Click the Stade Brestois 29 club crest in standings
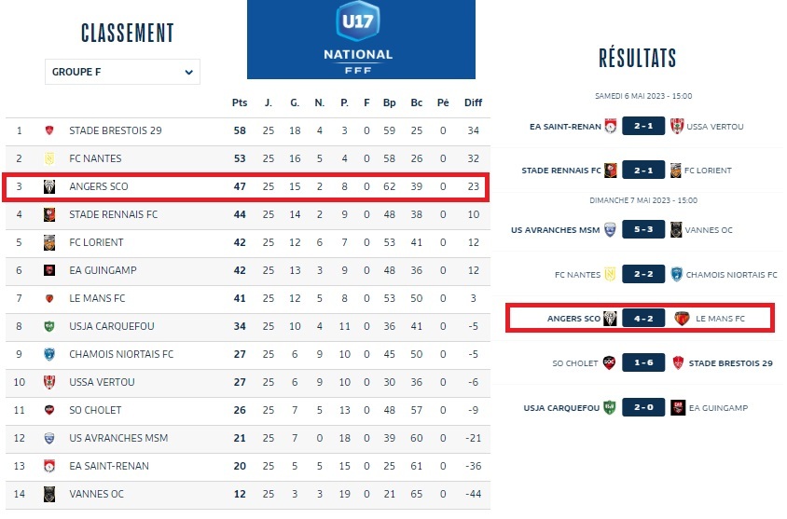 pos(50,130)
